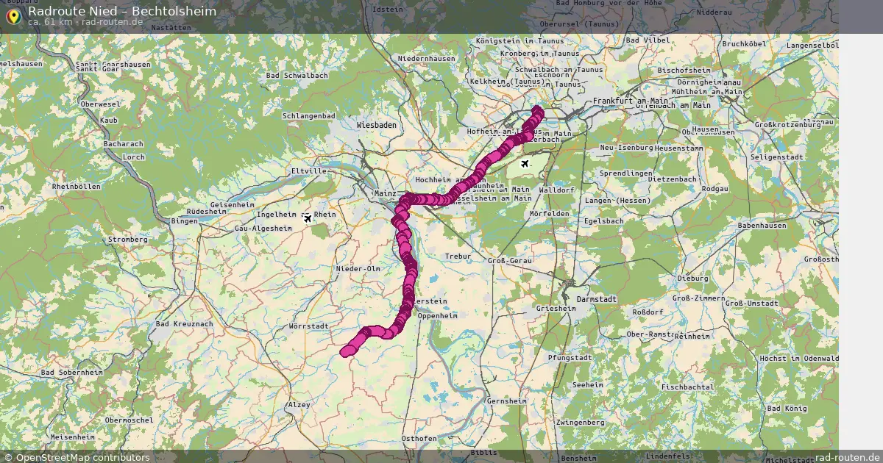Click the Stromberg town label
Image resolution: width=883 pixels, height=463 pixels.
(x=127, y=240)
